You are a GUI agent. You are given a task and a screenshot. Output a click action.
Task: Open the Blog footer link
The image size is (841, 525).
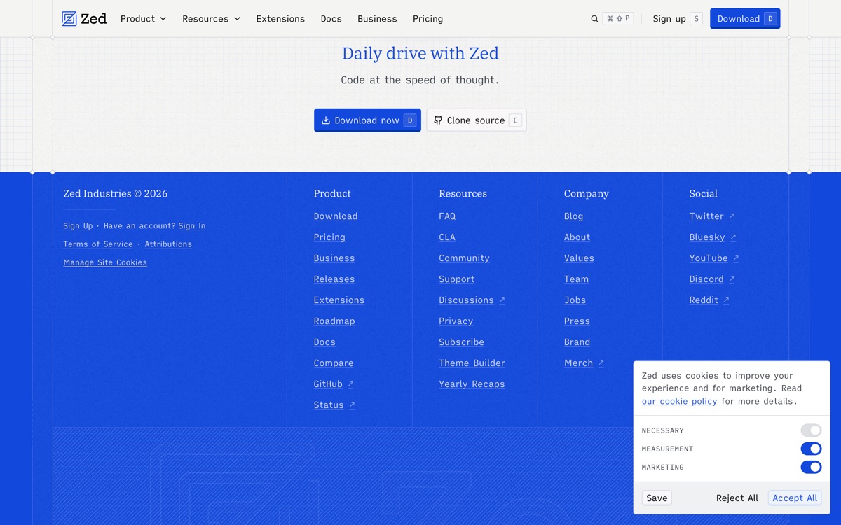(x=574, y=216)
